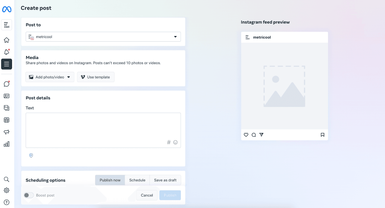385x208 pixels.
Task: Select the Save as draft option
Action: tap(165, 180)
